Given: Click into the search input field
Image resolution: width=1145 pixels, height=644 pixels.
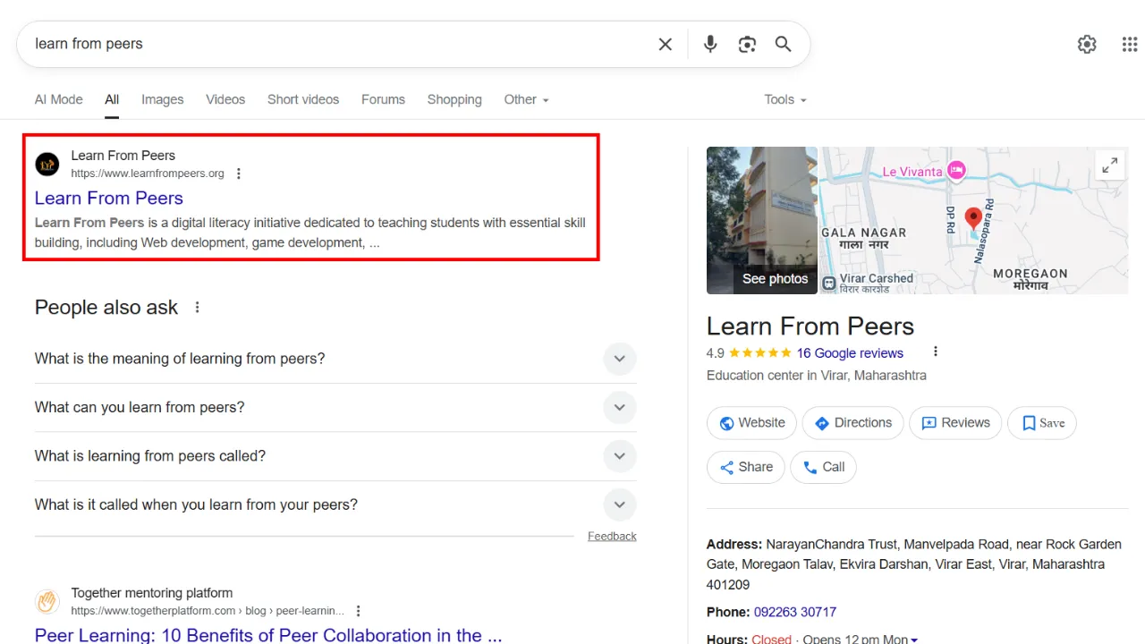Looking at the screenshot, I should click(340, 44).
